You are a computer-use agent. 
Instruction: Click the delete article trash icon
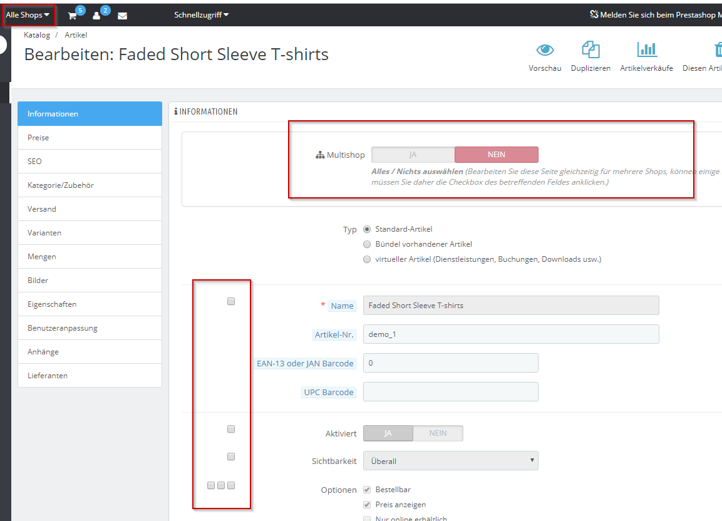(x=718, y=49)
